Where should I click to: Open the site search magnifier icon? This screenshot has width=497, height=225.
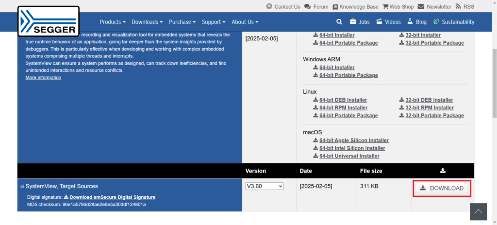click(x=339, y=22)
